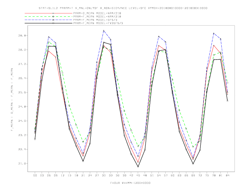Click x-axis forecast hour 51
This screenshot has width=248, height=191.
coord(152,175)
